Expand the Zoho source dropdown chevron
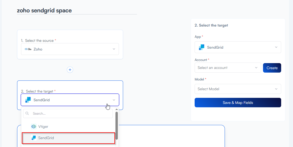The height and width of the screenshot is (147, 293). [x=114, y=49]
